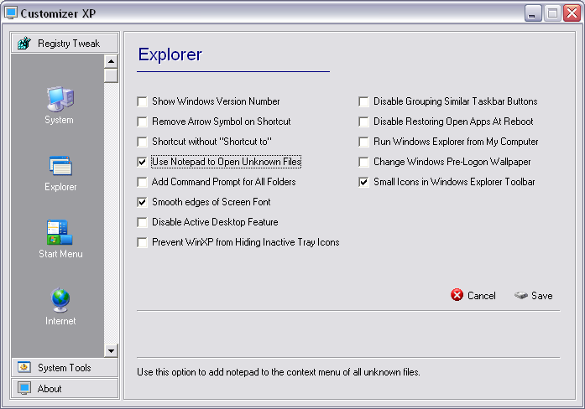Minimize the Customizer XP window

coord(533,13)
